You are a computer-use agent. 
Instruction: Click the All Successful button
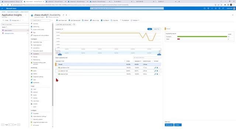pyautogui.click(x=169, y=125)
